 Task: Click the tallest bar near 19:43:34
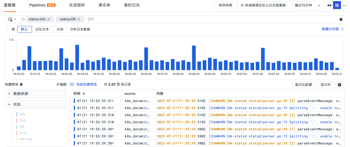click(77, 57)
